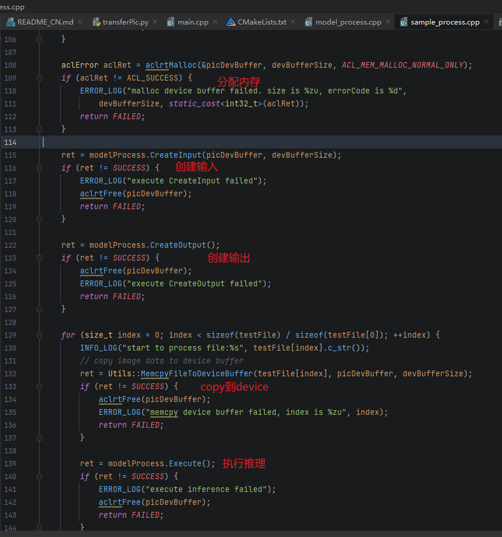502x537 pixels.
Task: Click the fold end marker at line 127
Action: (x=39, y=309)
